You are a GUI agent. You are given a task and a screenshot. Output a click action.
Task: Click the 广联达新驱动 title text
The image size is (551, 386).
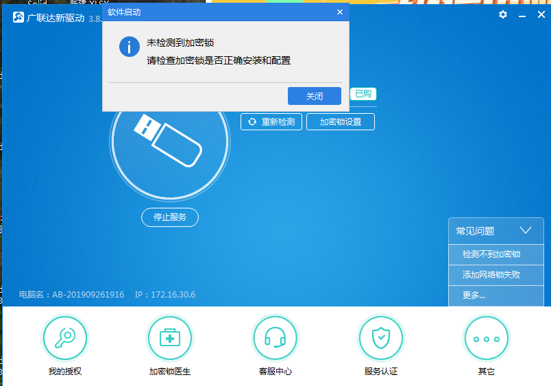(56, 18)
